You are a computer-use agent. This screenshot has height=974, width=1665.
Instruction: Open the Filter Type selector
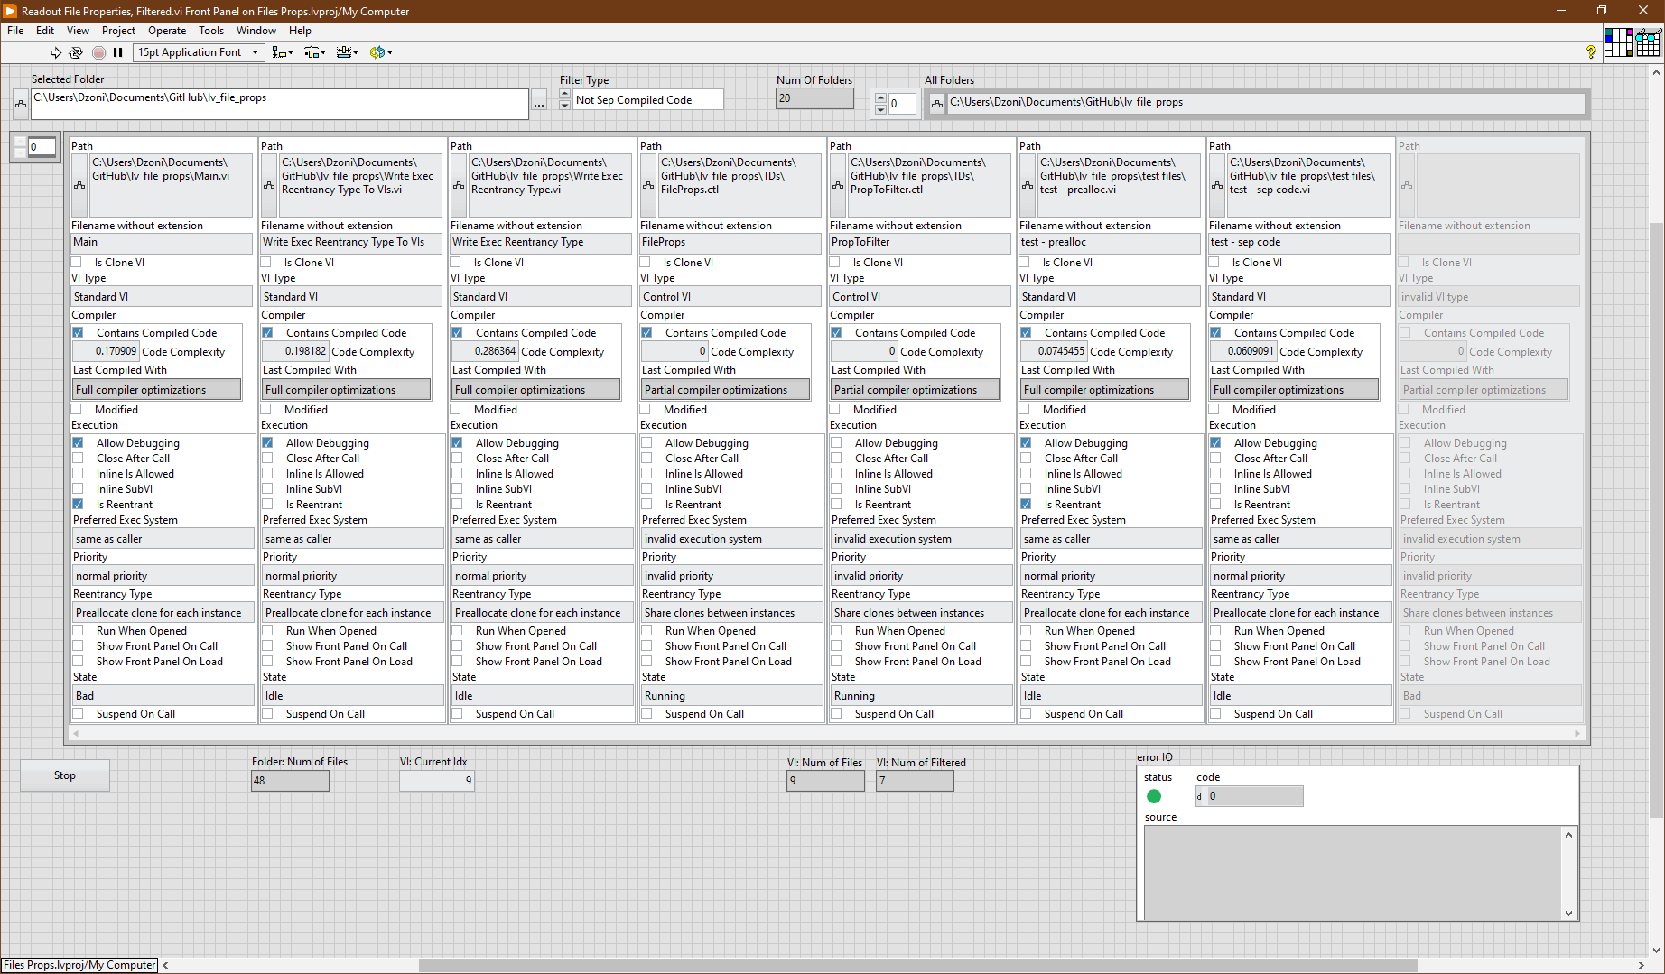[648, 100]
